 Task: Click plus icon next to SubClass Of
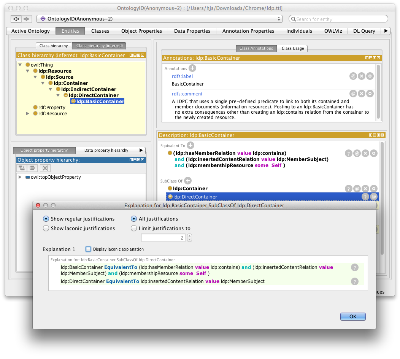pyautogui.click(x=188, y=181)
